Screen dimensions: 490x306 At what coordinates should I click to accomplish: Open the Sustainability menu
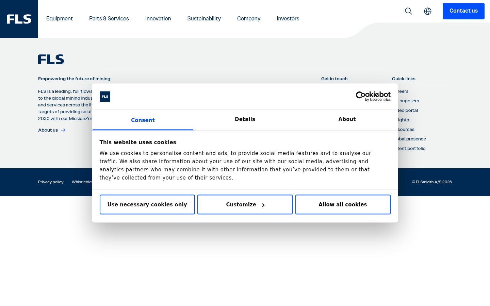click(204, 19)
